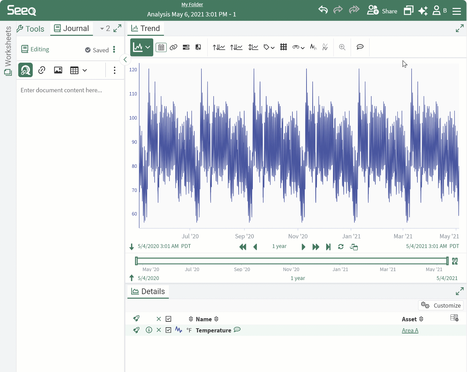Toggle the zoom-in magnifier on trend toolbar
Screen dimensions: 467x372
coord(342,47)
